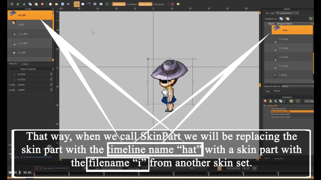
Task: Click the Save As icon
Action: [x=68, y=4]
